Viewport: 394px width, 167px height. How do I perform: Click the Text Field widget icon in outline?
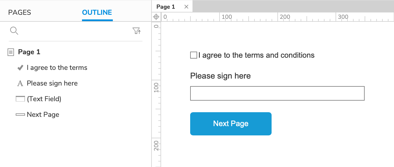pyautogui.click(x=20, y=99)
